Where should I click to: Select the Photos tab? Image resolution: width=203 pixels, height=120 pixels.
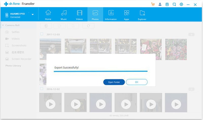(x=95, y=14)
